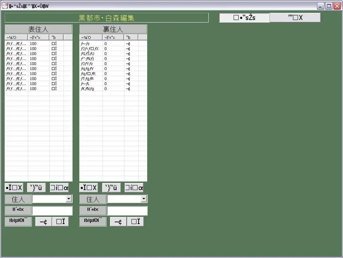Sort 表住人 list by its first column header
Viewport: 343px width, 258px height.
click(x=16, y=38)
